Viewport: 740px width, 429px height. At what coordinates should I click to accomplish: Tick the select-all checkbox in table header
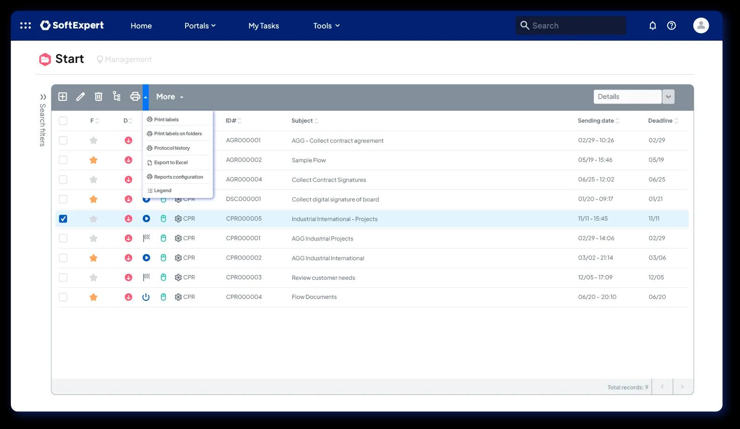point(63,121)
